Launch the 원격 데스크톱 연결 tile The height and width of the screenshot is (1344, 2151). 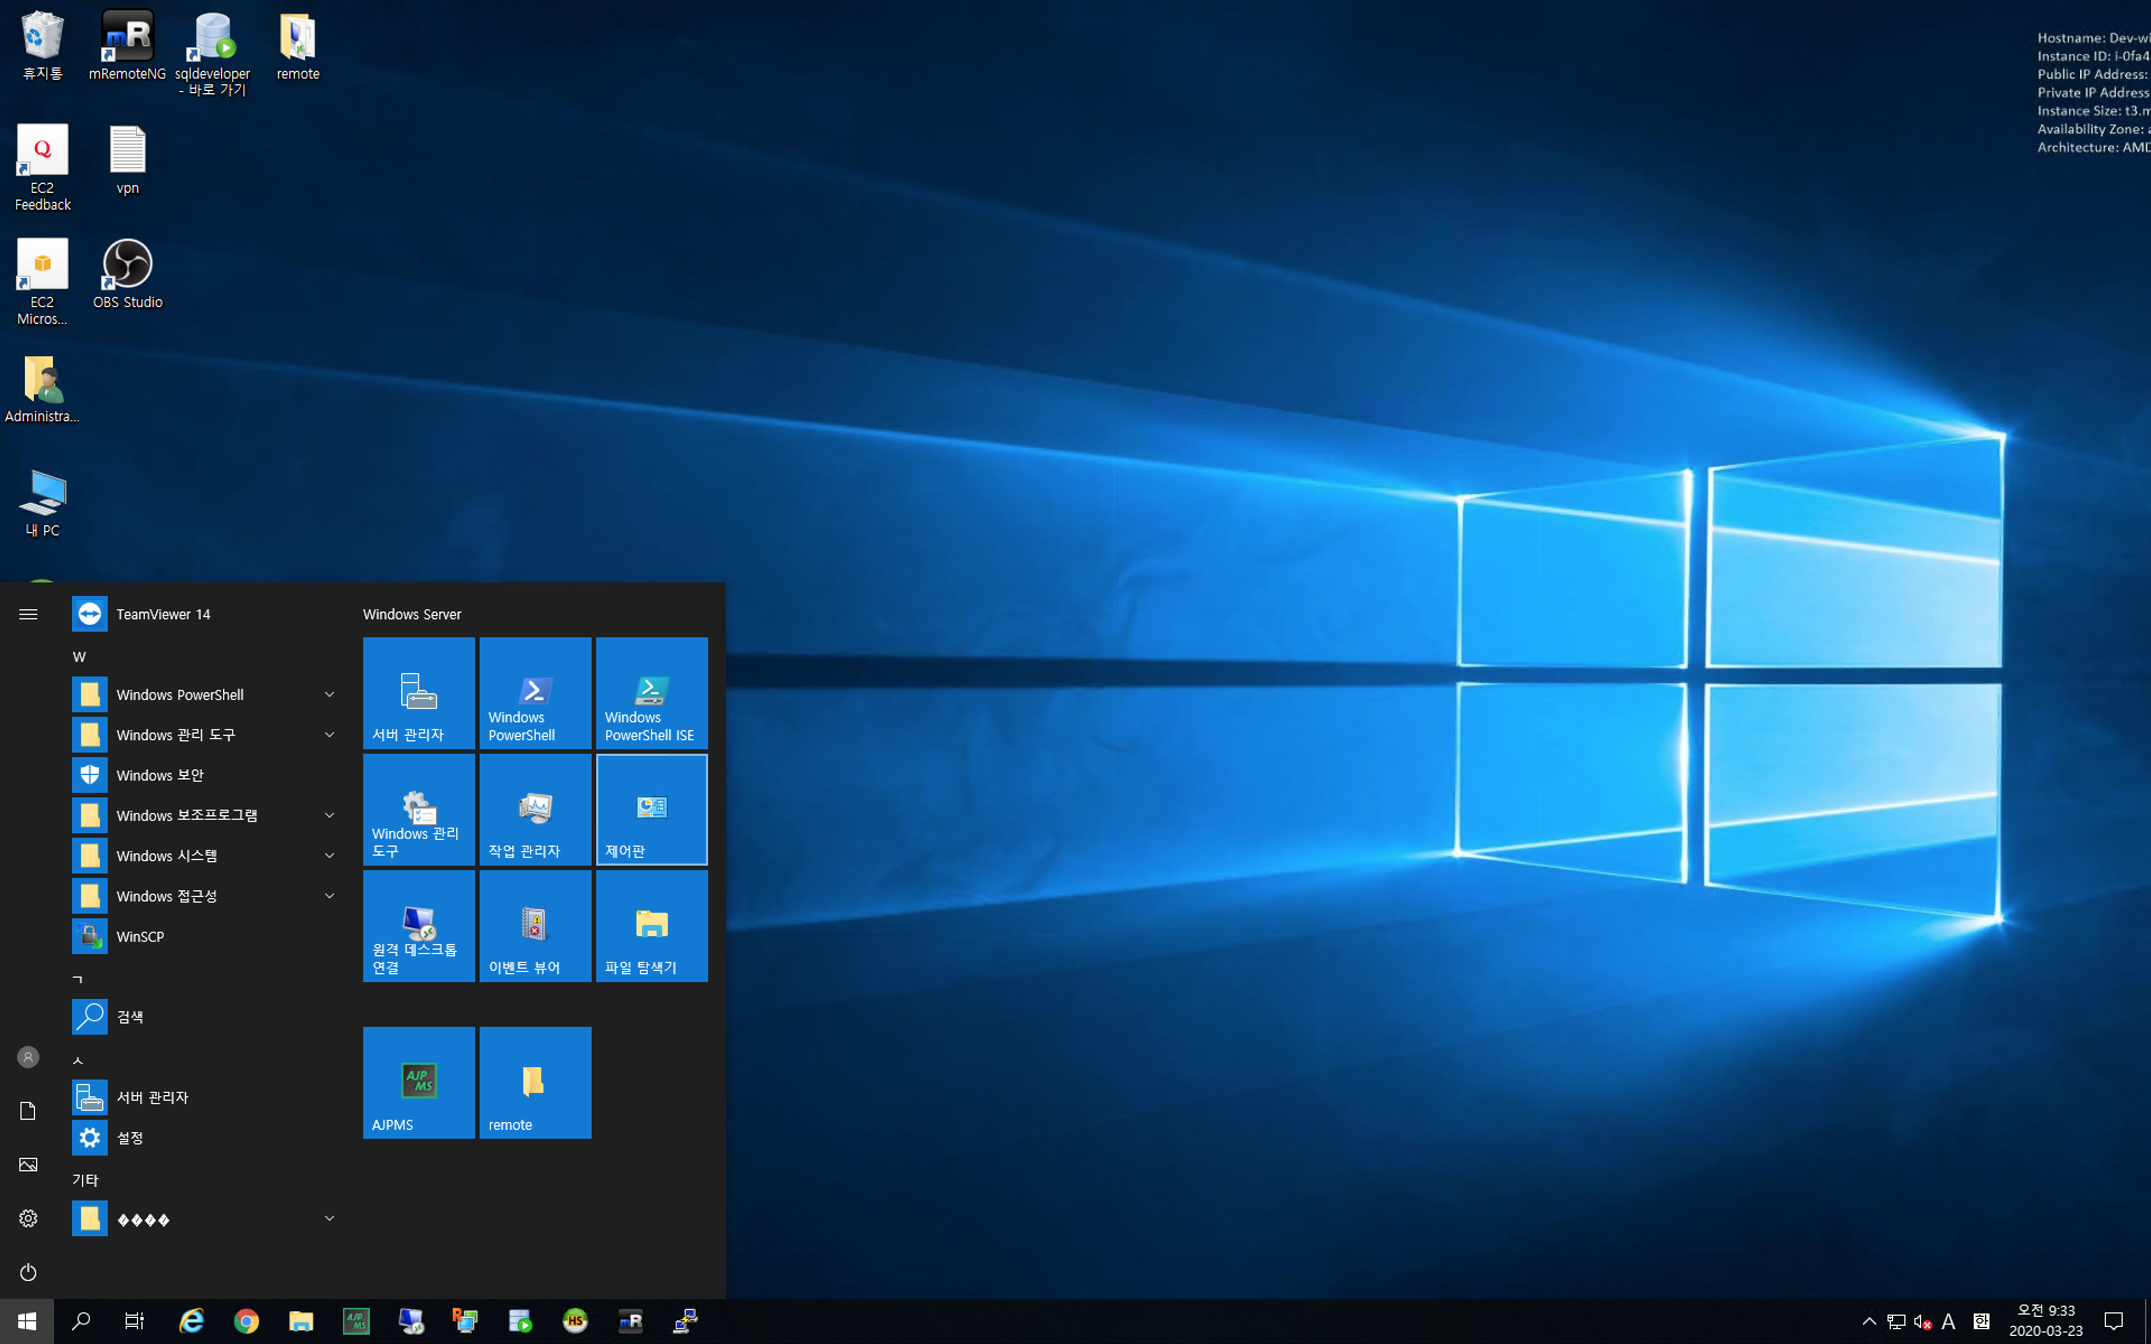click(x=418, y=925)
